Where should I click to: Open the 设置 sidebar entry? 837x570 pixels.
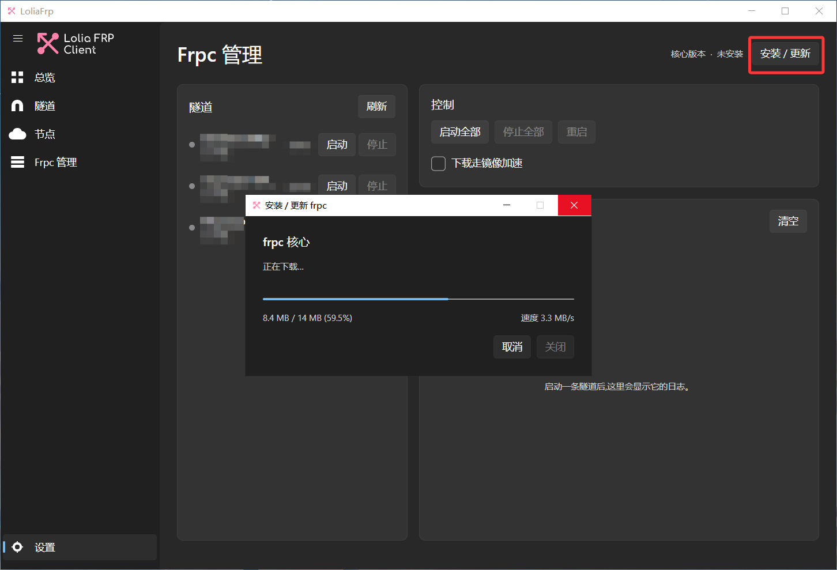(80, 547)
